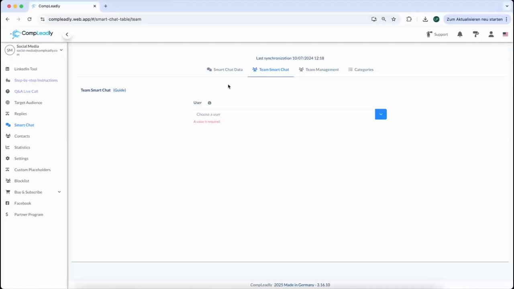
Task: Click the Statistics chart icon
Action: pos(7,147)
